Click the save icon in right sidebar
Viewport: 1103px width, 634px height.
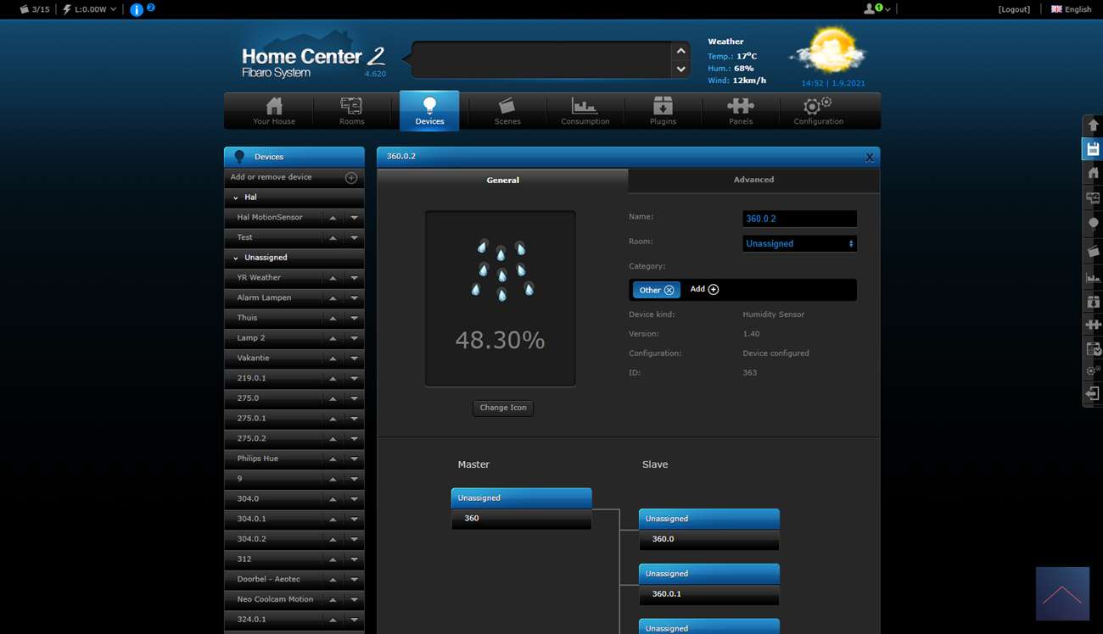click(x=1093, y=150)
